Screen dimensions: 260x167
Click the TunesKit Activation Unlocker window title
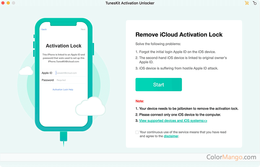click(130, 3)
